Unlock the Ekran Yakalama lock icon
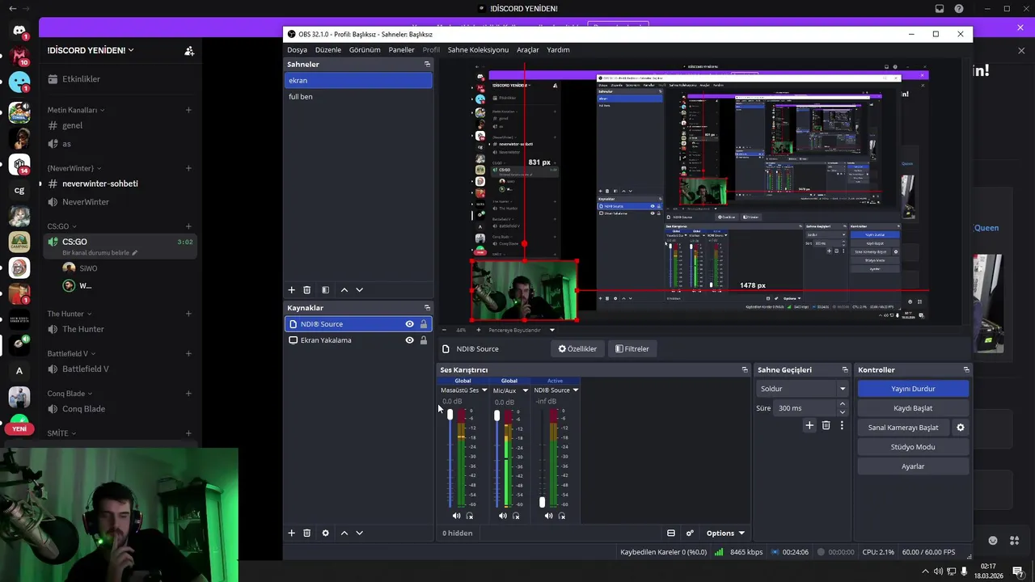This screenshot has width=1035, height=582. click(423, 340)
